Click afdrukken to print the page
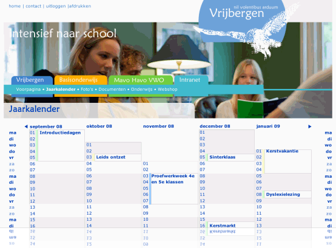The width and height of the screenshot is (336, 248). tap(80, 6)
